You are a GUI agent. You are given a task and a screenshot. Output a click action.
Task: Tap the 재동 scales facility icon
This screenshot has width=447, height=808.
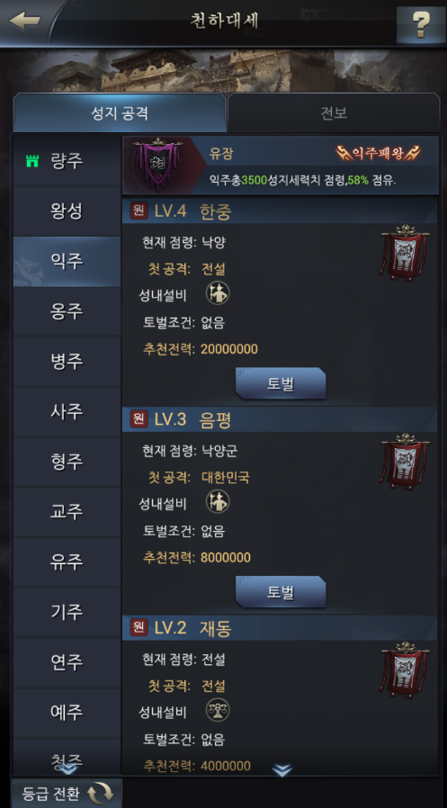click(218, 710)
